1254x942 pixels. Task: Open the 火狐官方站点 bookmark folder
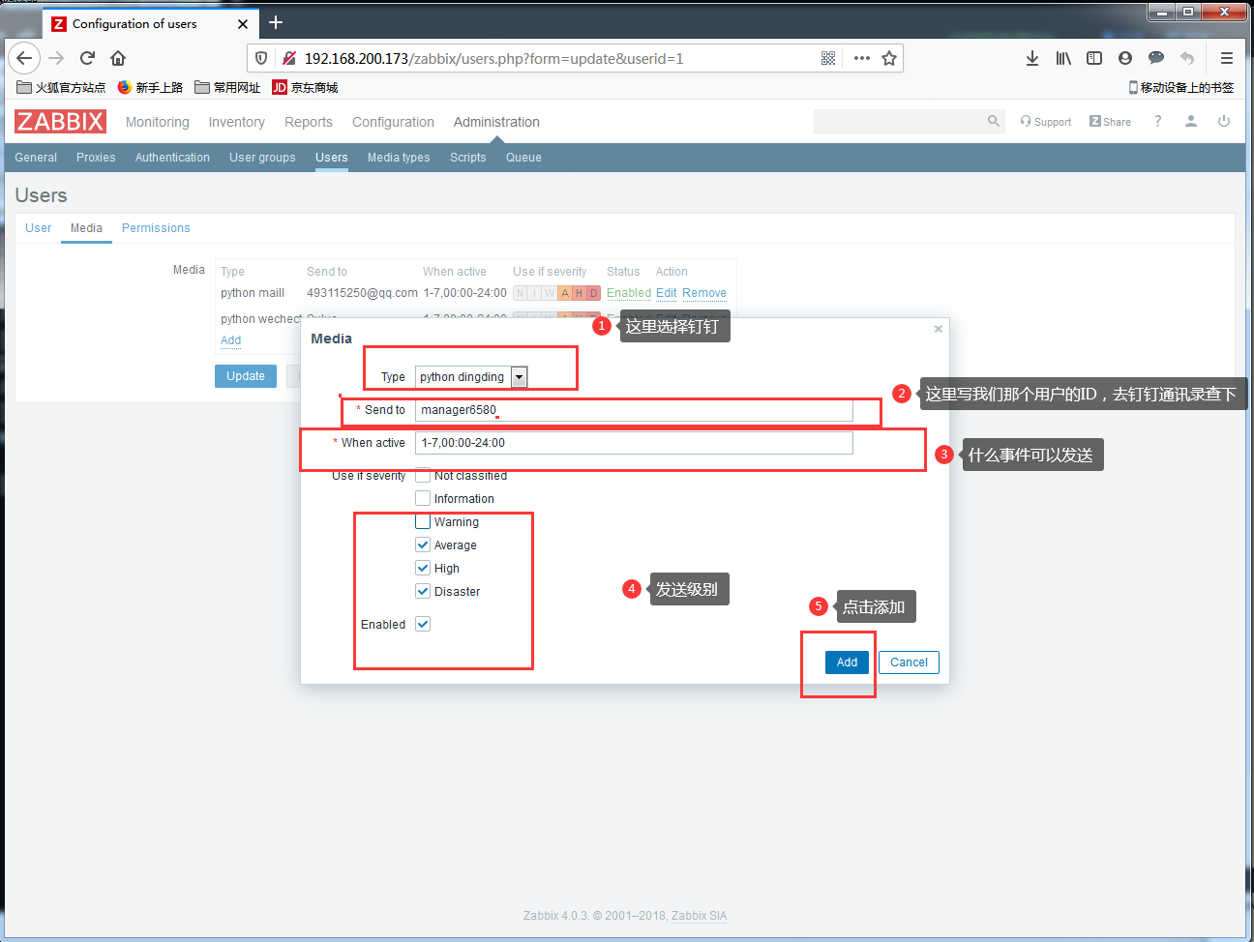61,87
